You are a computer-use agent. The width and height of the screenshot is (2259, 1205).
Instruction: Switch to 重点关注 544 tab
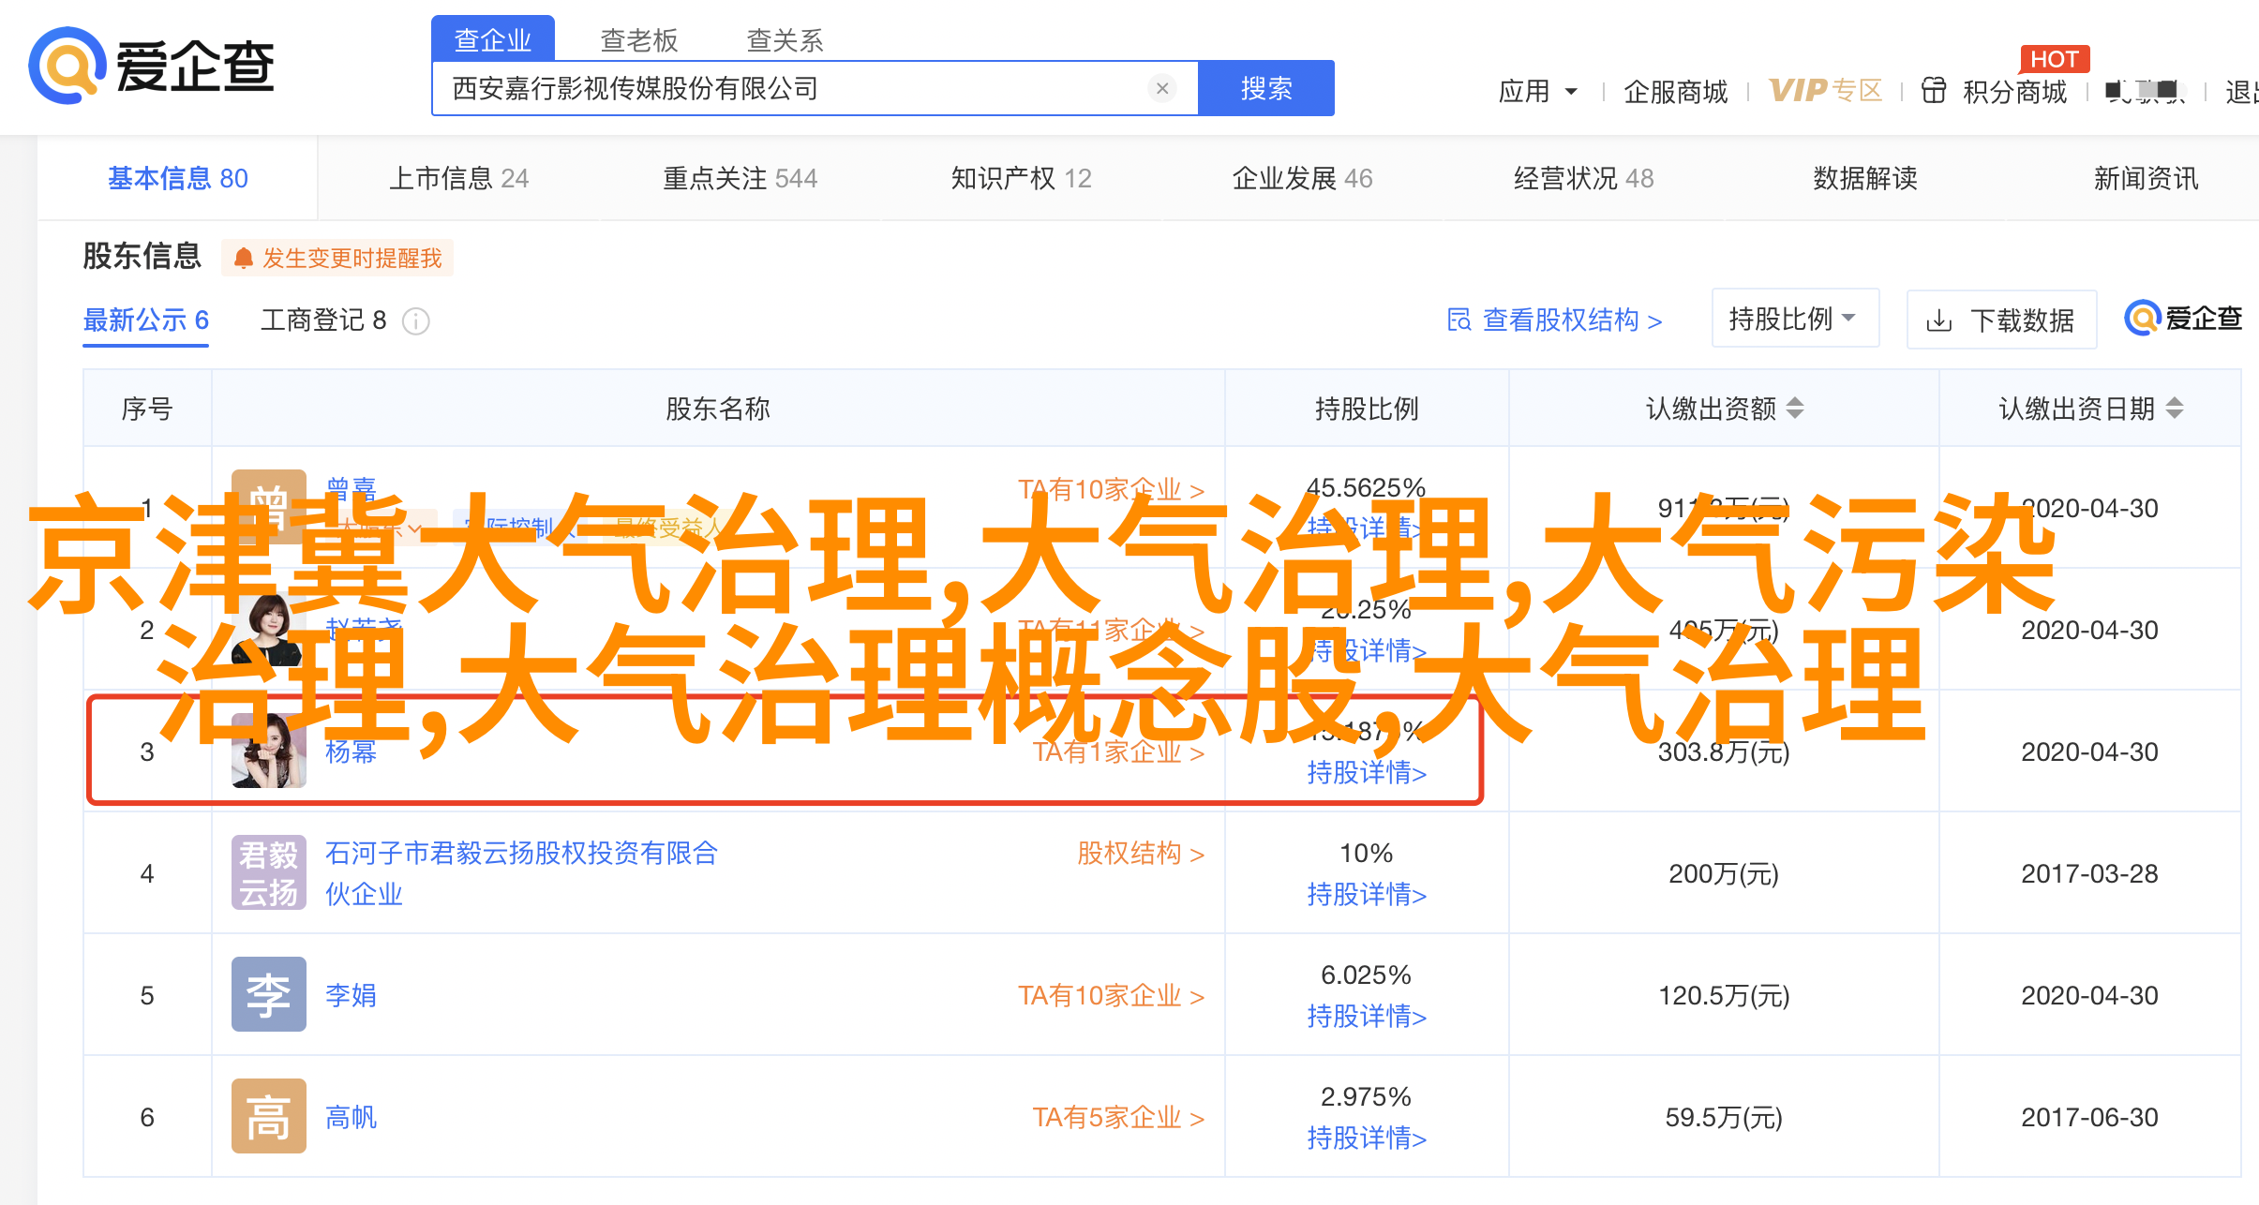tap(741, 178)
